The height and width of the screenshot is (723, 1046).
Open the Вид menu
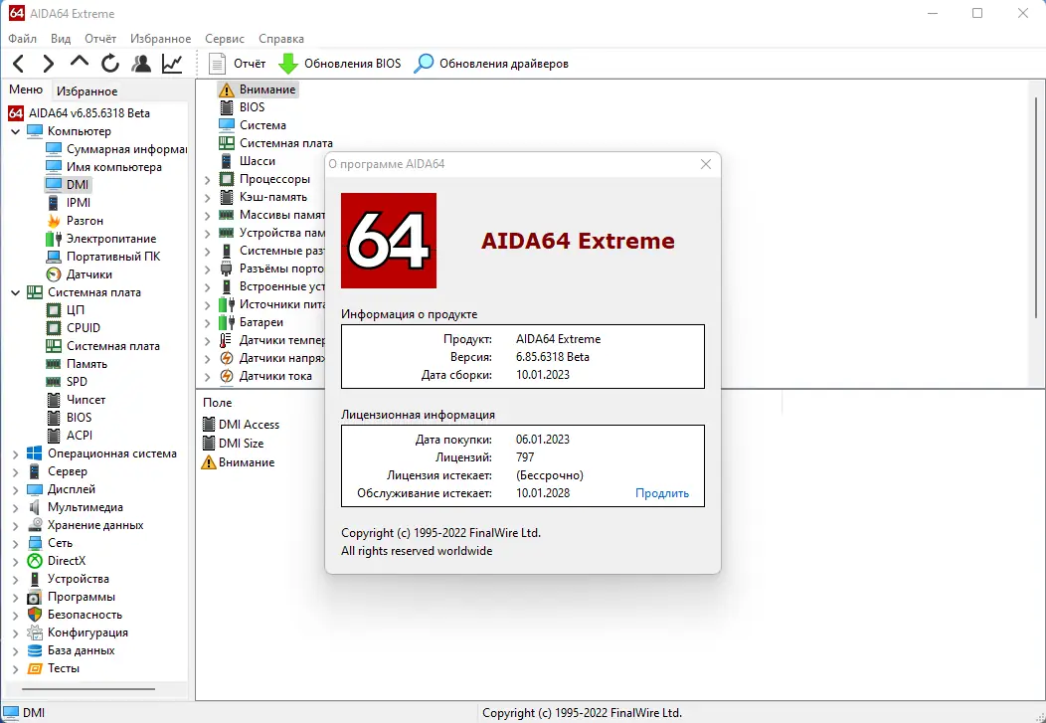pyautogui.click(x=61, y=39)
